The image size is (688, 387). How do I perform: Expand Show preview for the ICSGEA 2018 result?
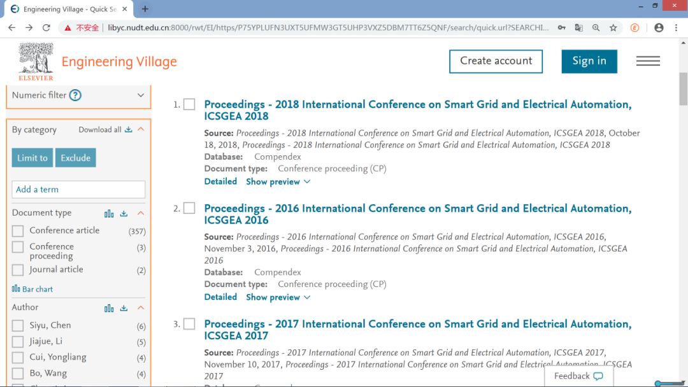click(278, 182)
